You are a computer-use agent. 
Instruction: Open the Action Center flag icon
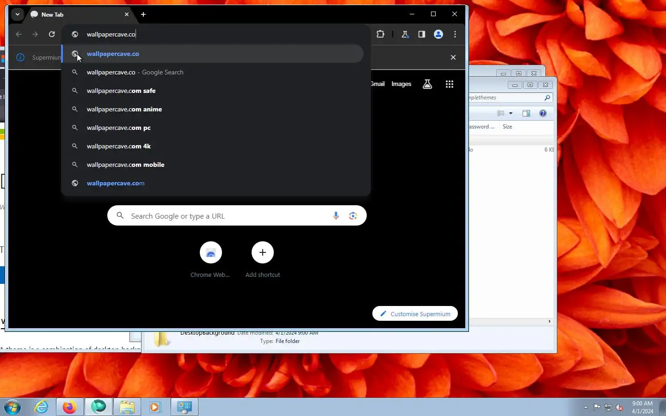[x=597, y=407]
